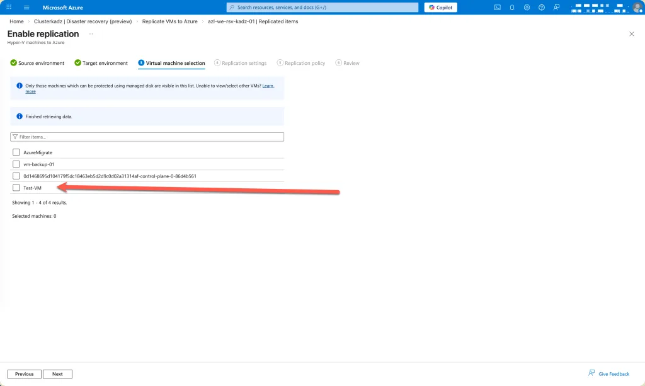Click the Filter items input field
Viewport: 645px width, 386px height.
tap(147, 137)
